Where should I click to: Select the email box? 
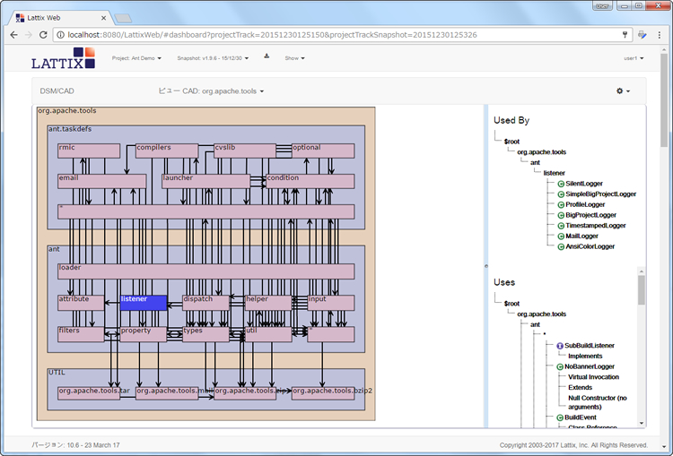[x=102, y=181]
